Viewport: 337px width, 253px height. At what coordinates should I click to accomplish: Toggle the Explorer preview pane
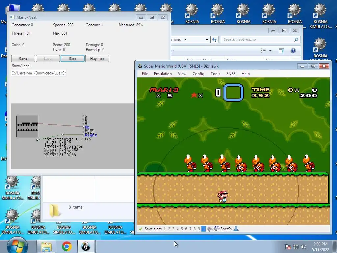coord(281,51)
